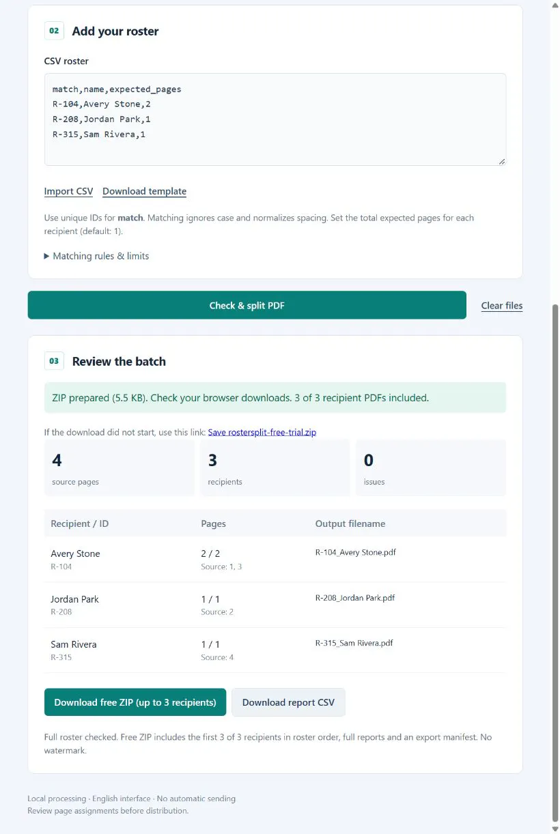This screenshot has height=834, width=560.
Task: Click Clear files link
Action: coord(502,306)
